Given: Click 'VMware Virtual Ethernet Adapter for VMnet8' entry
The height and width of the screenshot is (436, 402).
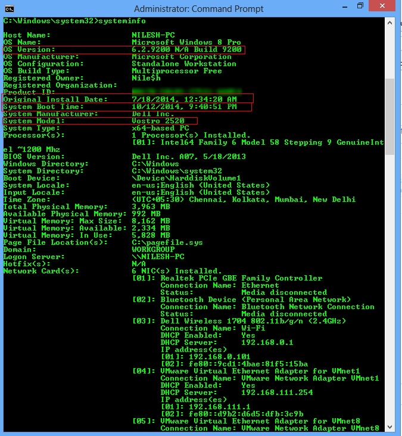Looking at the screenshot, I should [260, 421].
